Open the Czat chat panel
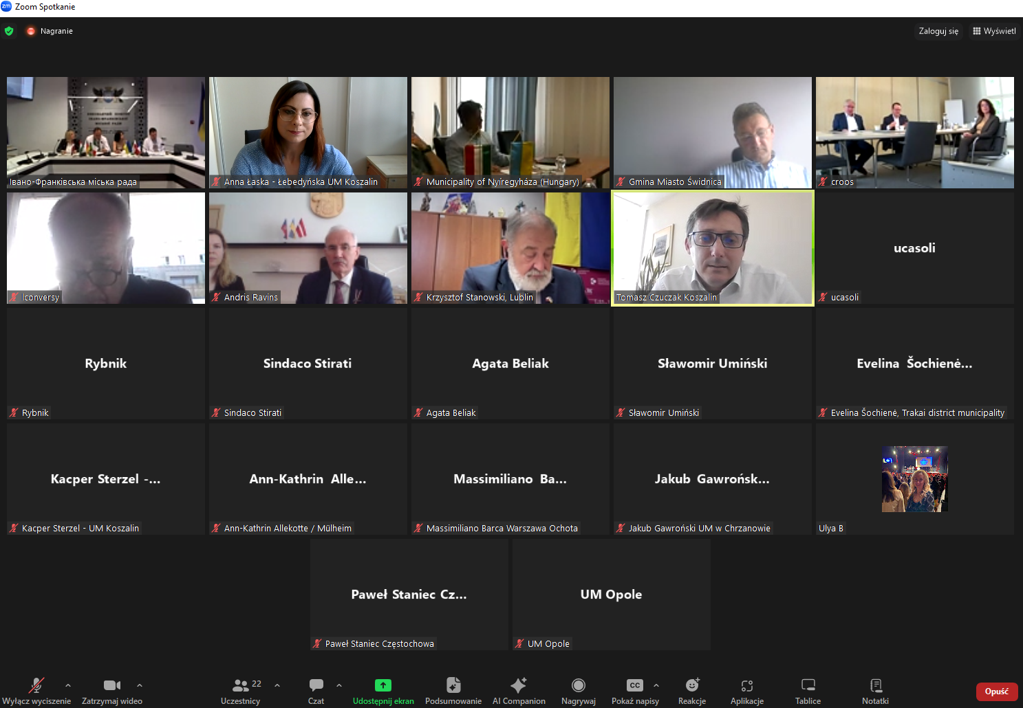 (316, 691)
